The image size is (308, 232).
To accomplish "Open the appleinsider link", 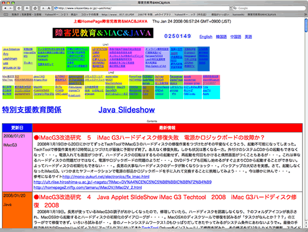I will [x=112, y=76].
